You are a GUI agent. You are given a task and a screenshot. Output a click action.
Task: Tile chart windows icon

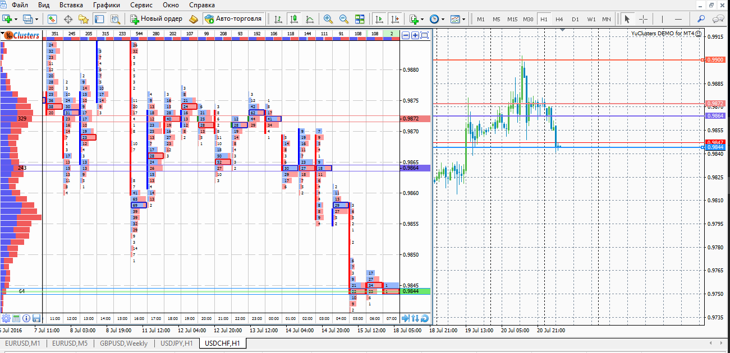point(360,18)
